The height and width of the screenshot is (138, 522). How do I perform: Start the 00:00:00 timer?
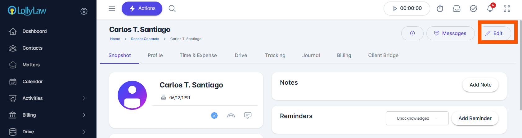coord(407,8)
